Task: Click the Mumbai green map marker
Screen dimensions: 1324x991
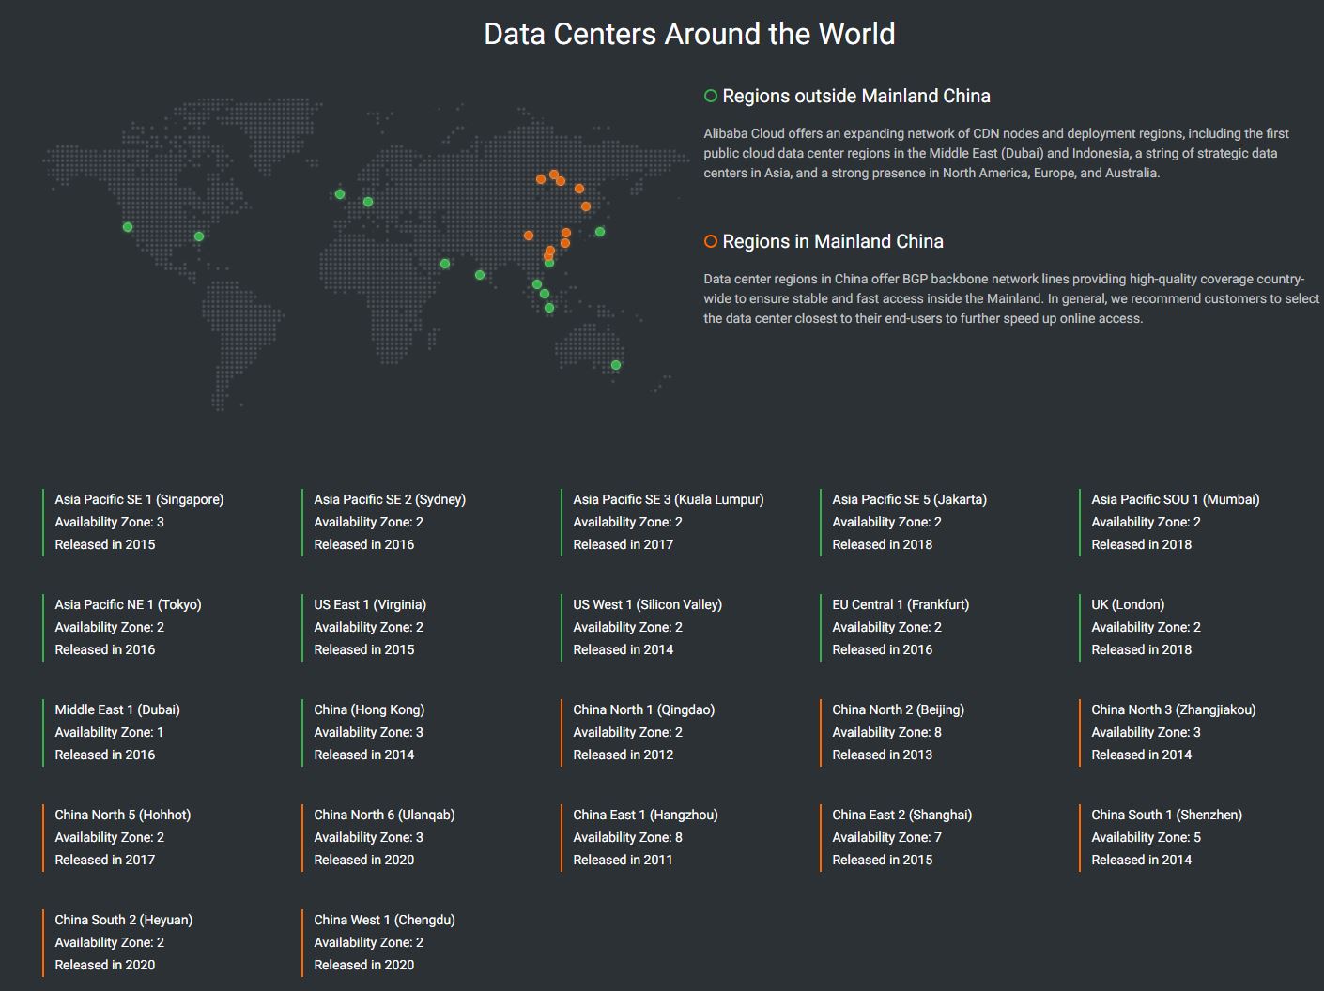Action: point(480,275)
